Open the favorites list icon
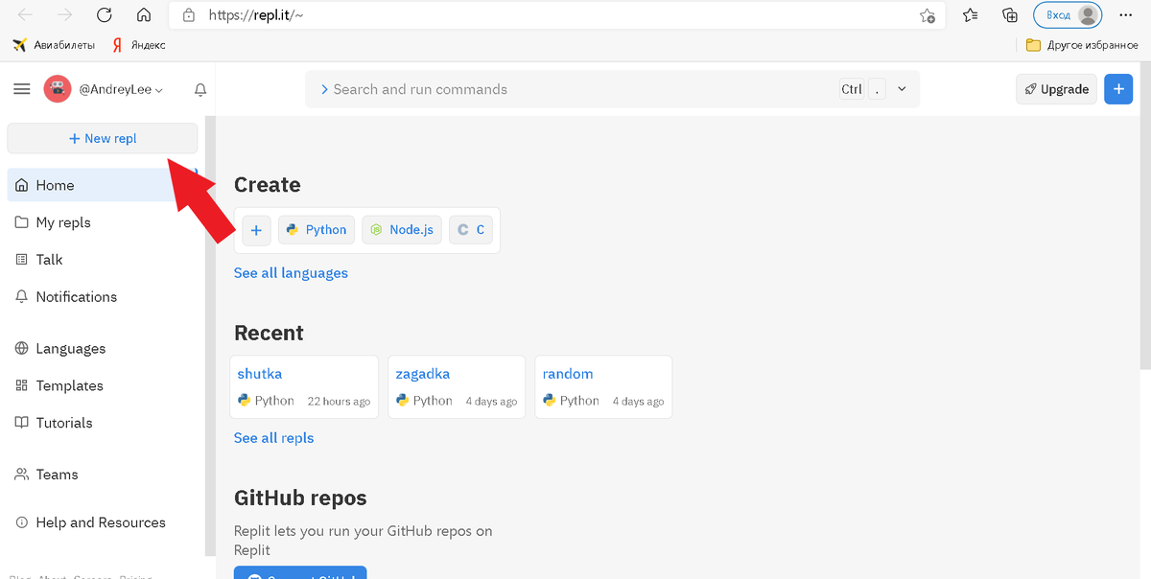This screenshot has width=1151, height=579. (x=971, y=15)
